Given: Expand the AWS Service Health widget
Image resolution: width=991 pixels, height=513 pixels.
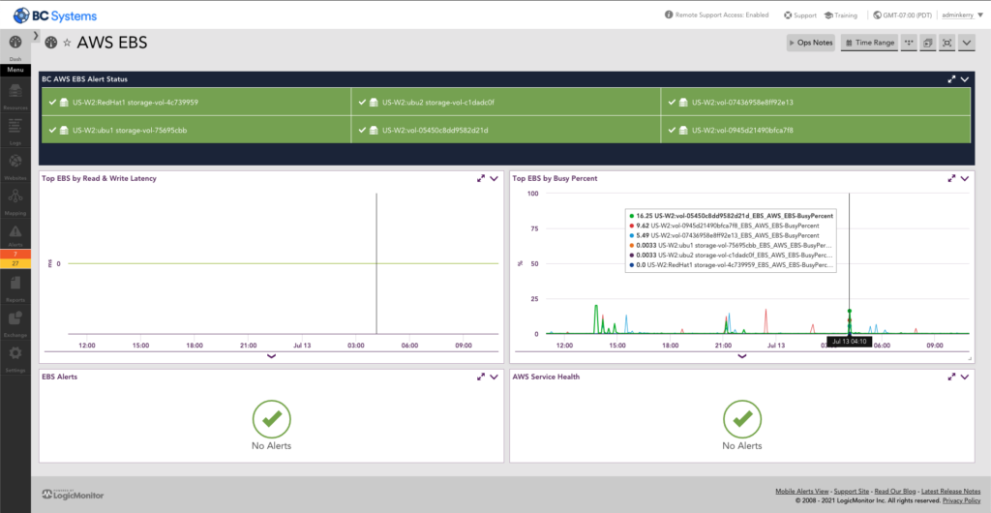Looking at the screenshot, I should tap(952, 377).
